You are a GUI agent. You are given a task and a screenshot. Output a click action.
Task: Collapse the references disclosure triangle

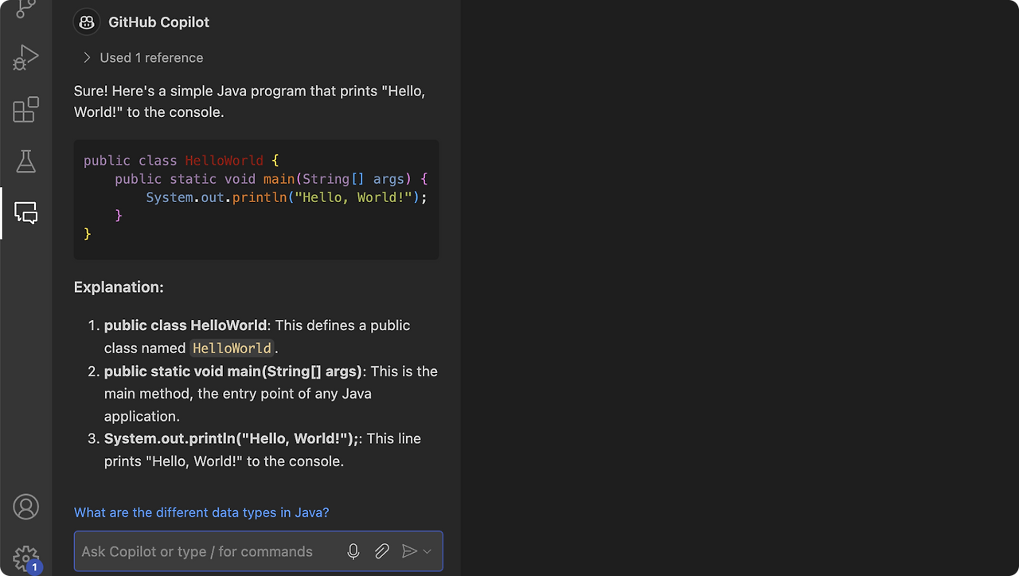tap(87, 57)
